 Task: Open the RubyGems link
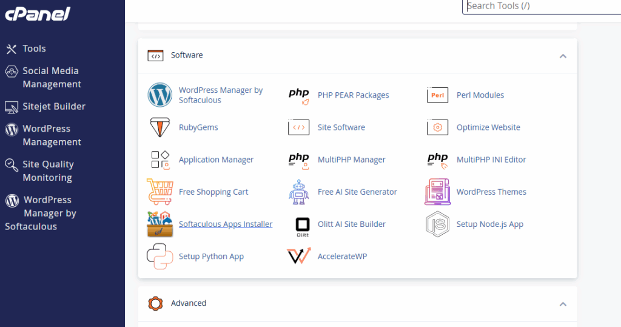tap(198, 127)
